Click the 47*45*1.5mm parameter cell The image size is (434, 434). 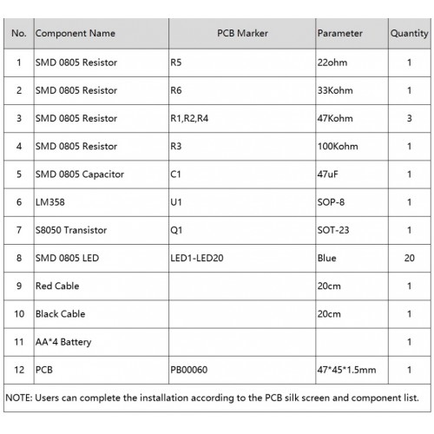click(352, 370)
